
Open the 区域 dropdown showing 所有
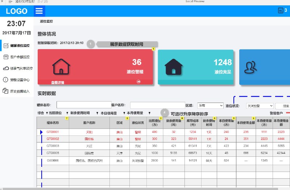210,105
